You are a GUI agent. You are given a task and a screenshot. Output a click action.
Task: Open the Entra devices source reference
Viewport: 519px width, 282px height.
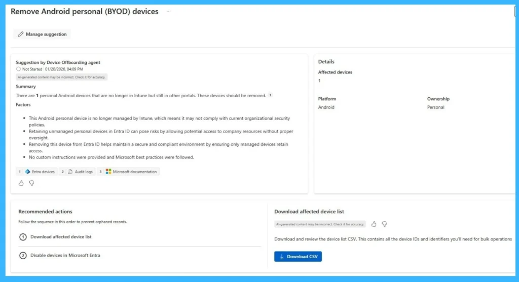point(36,172)
